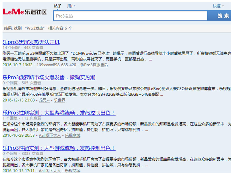Click the timestamp 2016-12-13 23:08
Screen dimensions: 231x173
coord(19,100)
